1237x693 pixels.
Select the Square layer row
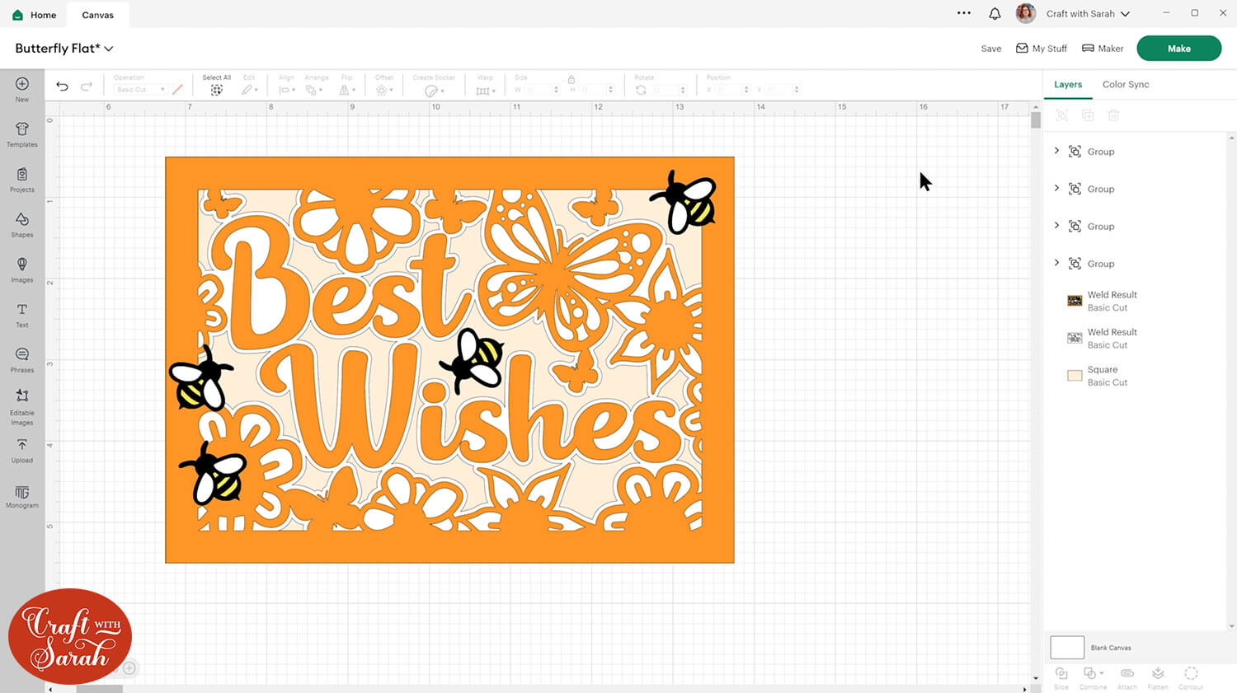pos(1136,376)
